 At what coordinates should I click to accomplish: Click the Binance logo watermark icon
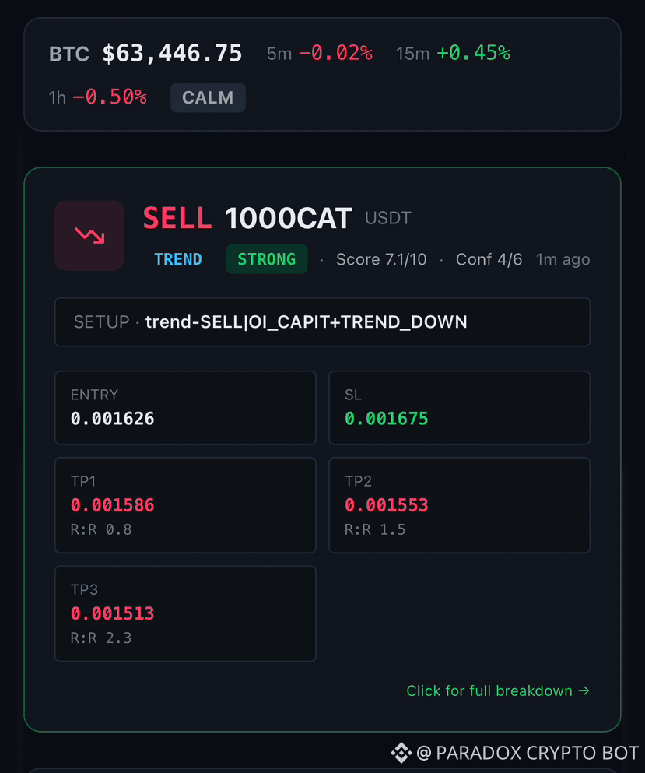(401, 753)
